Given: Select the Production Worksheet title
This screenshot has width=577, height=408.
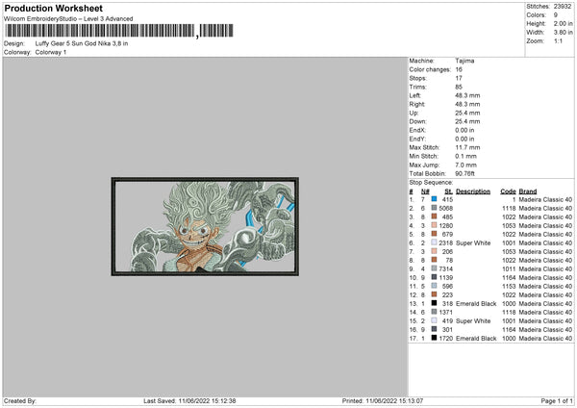Looking at the screenshot, I should coord(53,8).
